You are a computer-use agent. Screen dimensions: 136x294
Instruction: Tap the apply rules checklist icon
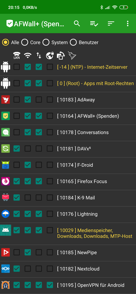(94, 24)
